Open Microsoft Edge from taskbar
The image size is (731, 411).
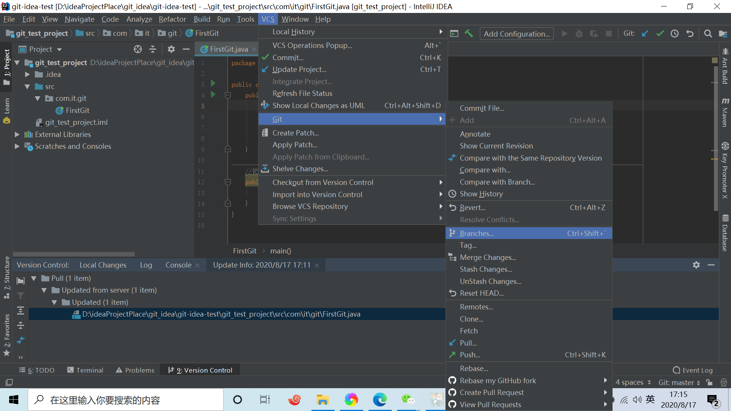click(380, 400)
